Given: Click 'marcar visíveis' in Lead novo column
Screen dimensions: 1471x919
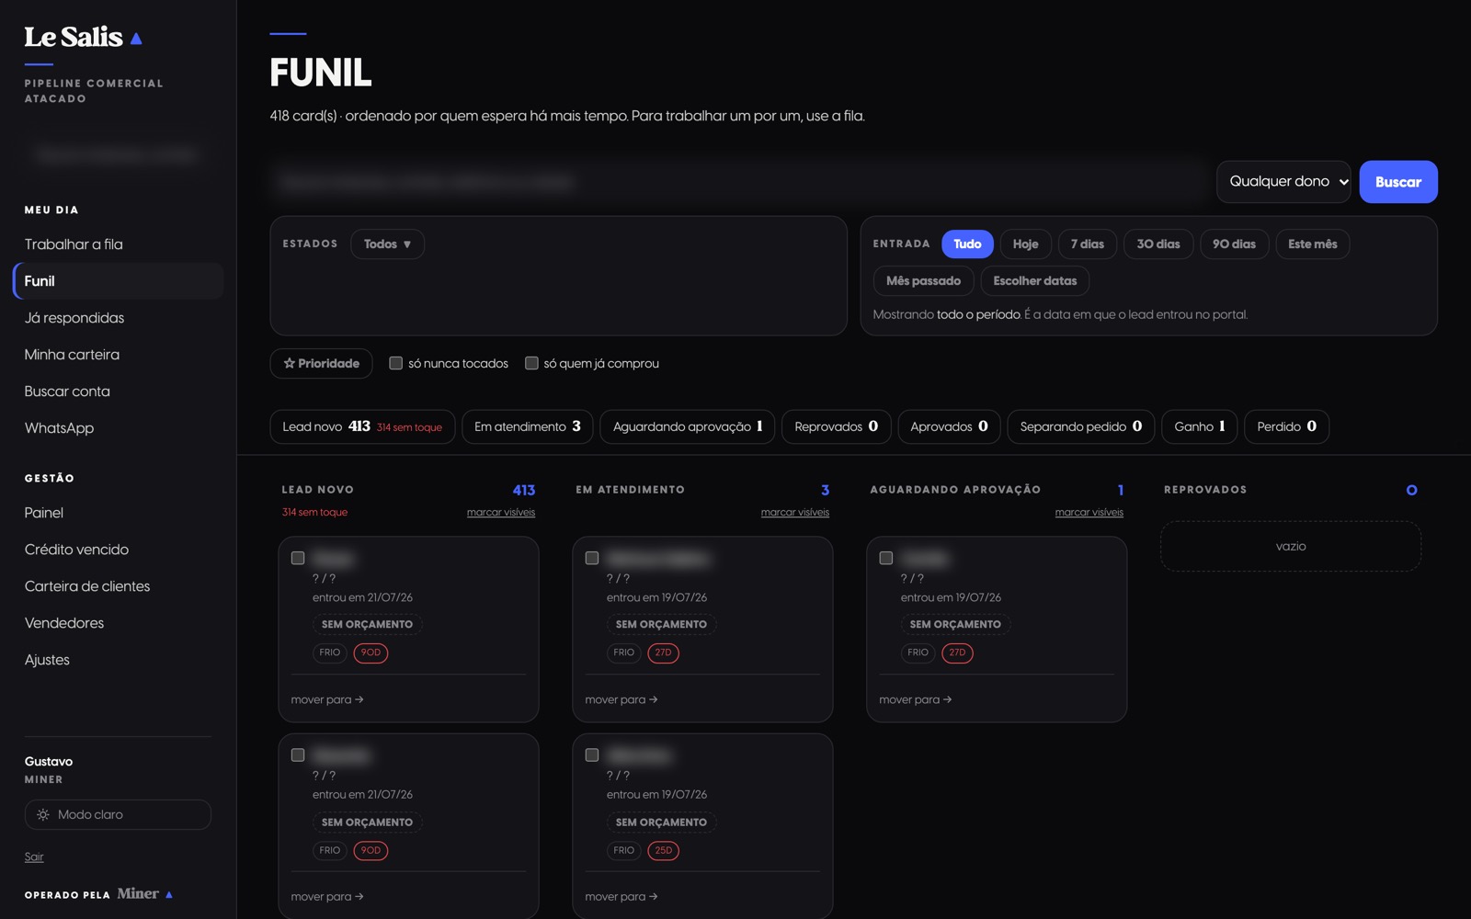Looking at the screenshot, I should pos(501,512).
